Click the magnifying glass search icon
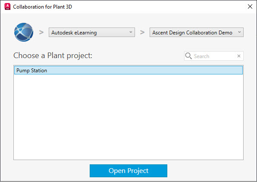 coord(188,56)
